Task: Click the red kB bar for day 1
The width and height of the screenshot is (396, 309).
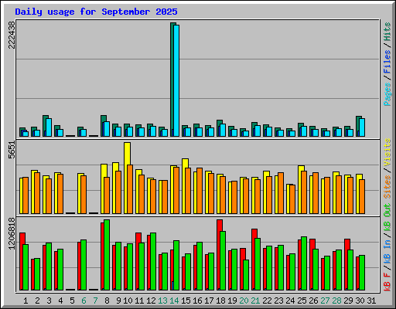Action: click(x=22, y=261)
